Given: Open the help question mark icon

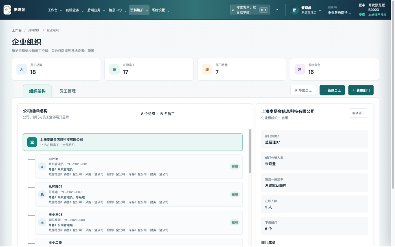Looking at the screenshot, I should [277, 10].
